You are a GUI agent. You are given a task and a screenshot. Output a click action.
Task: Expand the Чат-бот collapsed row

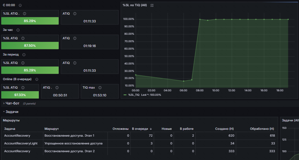pyautogui.click(x=12, y=104)
